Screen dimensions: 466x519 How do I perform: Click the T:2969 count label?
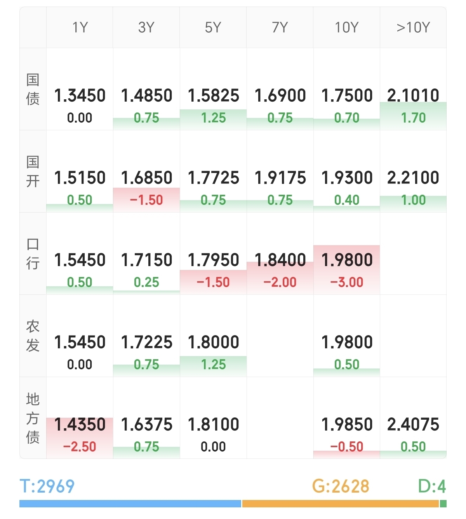click(x=47, y=486)
